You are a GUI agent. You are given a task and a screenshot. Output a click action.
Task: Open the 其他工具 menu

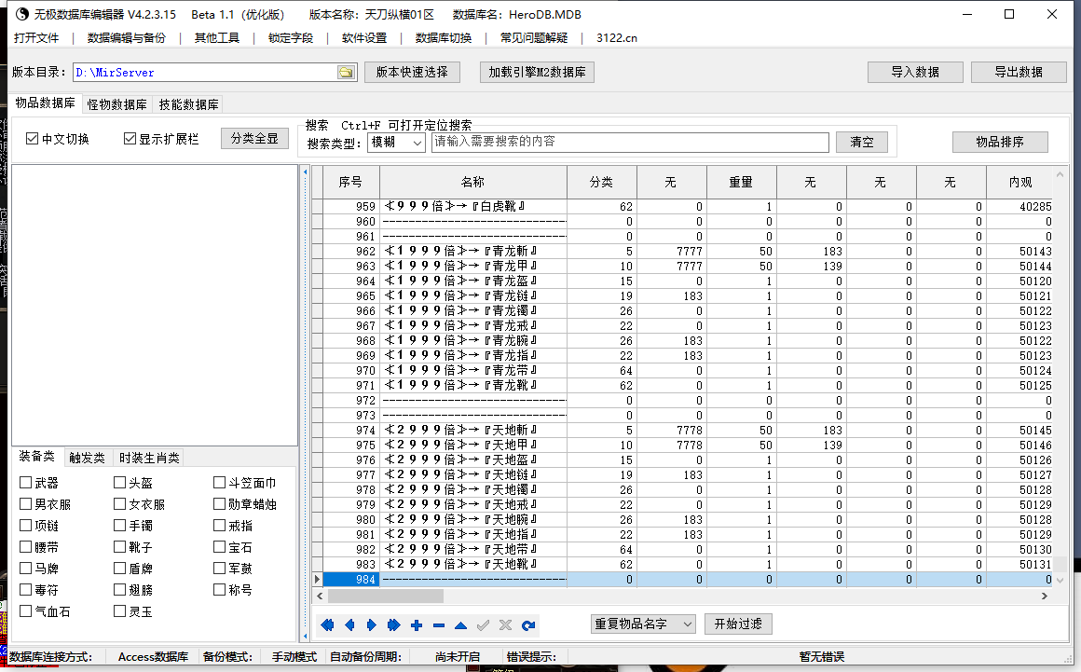pyautogui.click(x=217, y=38)
